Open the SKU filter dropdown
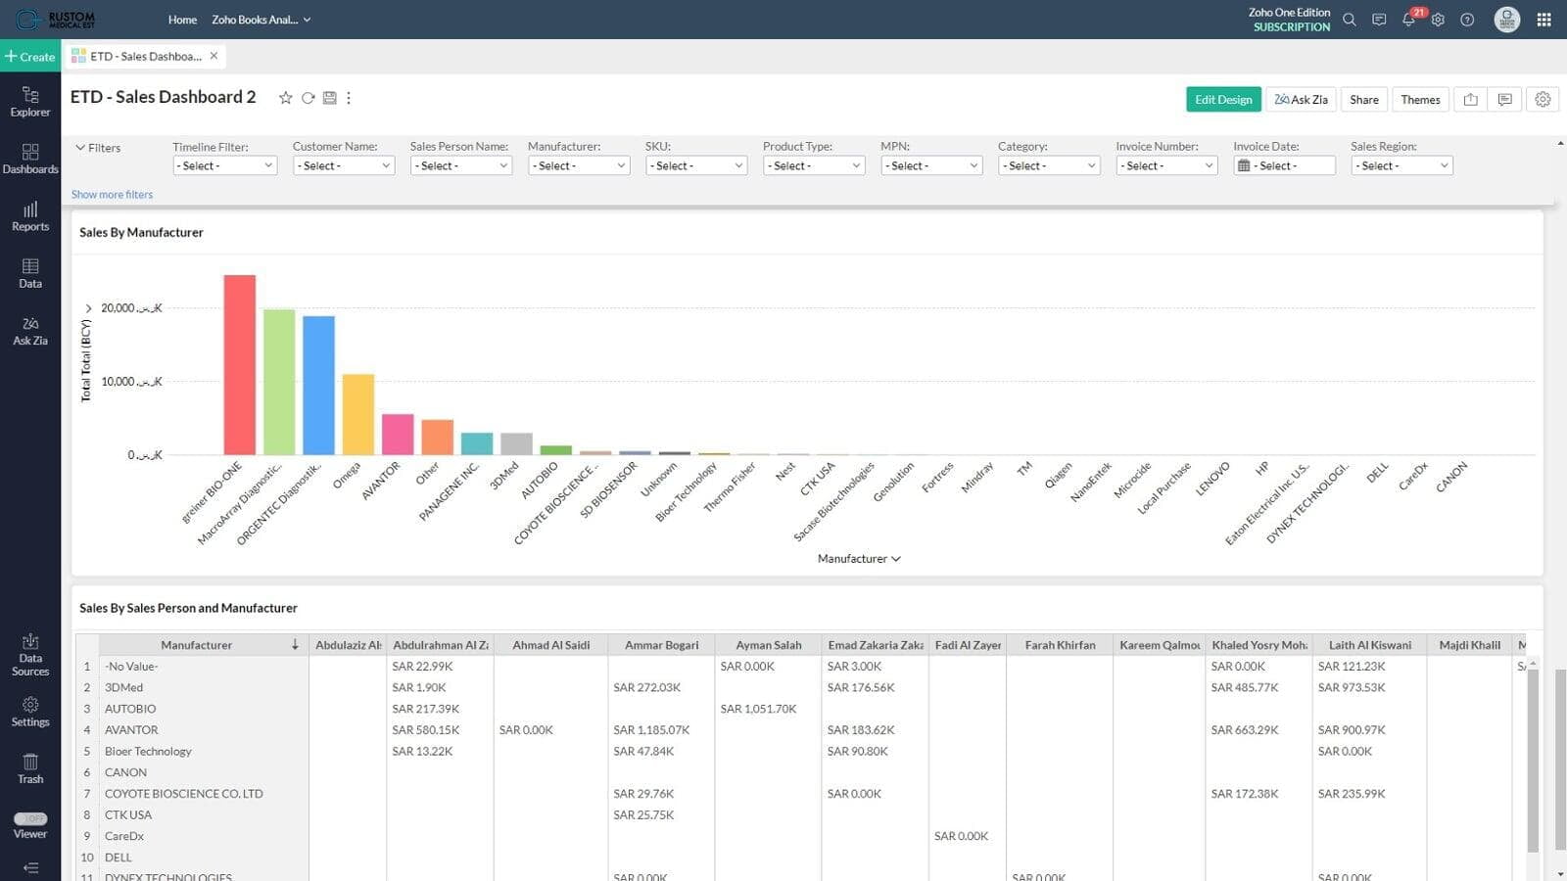Viewport: 1567px width, 881px height. point(695,165)
